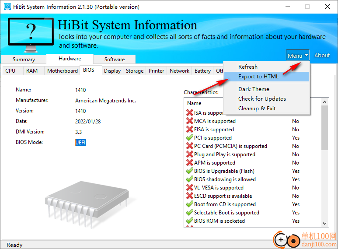Switch to the Summary tab
Screen dimensions: 338x249
coord(24,60)
